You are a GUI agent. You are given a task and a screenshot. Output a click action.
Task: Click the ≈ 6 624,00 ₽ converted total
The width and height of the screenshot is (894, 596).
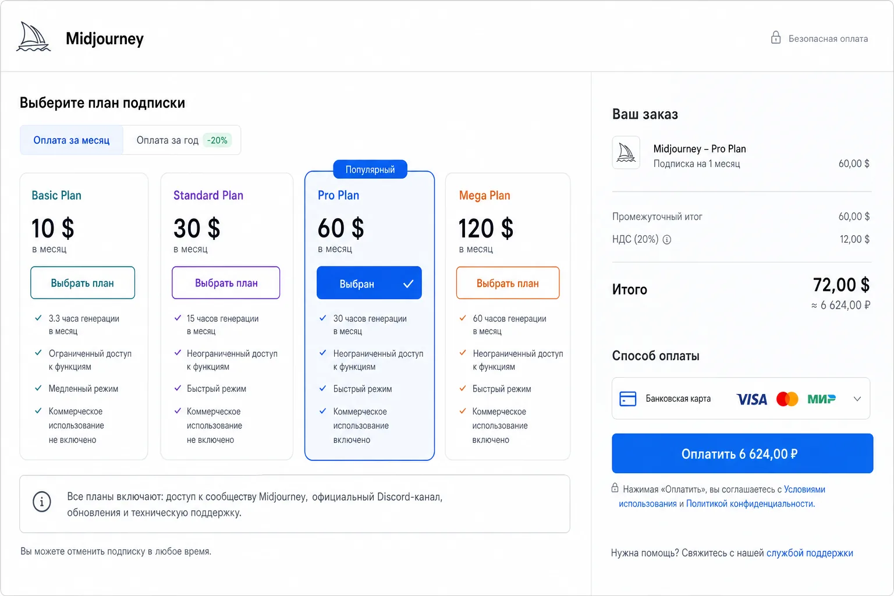point(840,305)
